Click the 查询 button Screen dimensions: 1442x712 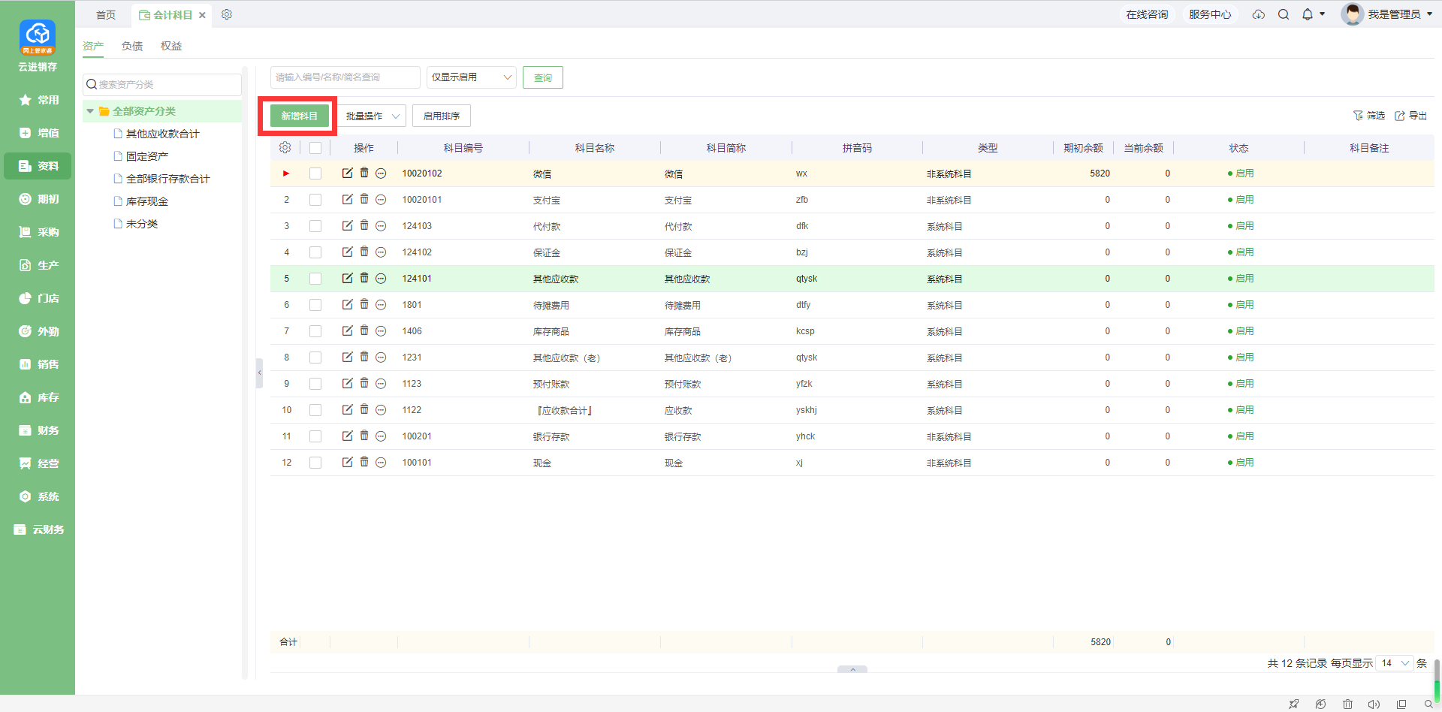coord(543,77)
